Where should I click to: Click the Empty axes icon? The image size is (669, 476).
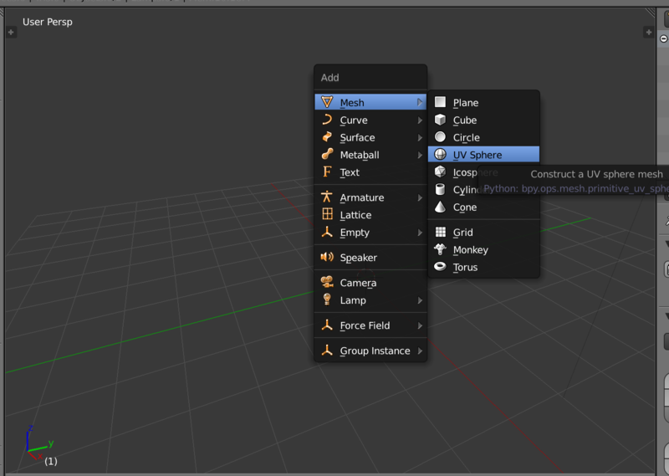[x=327, y=232]
